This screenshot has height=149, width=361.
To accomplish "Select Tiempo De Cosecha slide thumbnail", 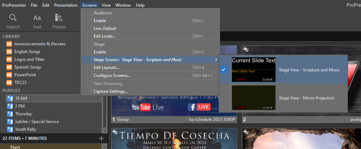I will coord(174,139).
